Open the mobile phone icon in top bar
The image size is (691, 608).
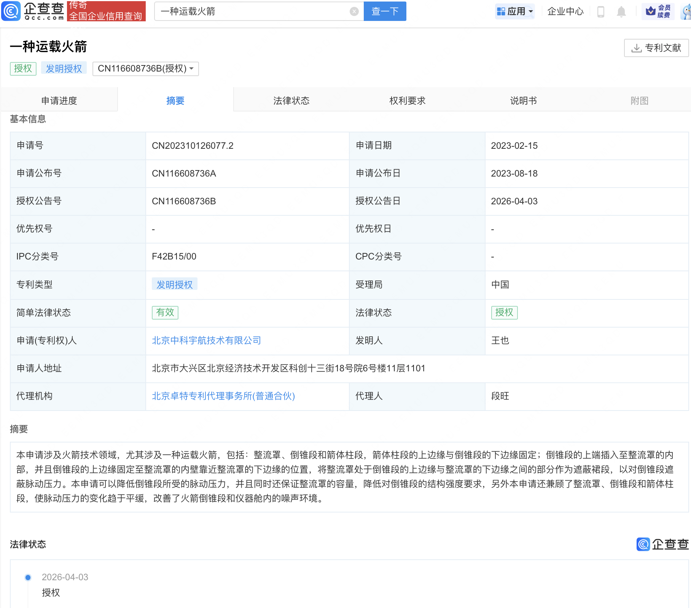click(x=601, y=12)
